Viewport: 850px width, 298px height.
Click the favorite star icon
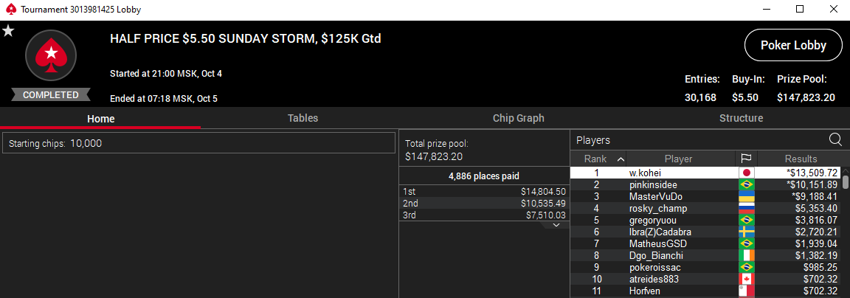pyautogui.click(x=8, y=31)
